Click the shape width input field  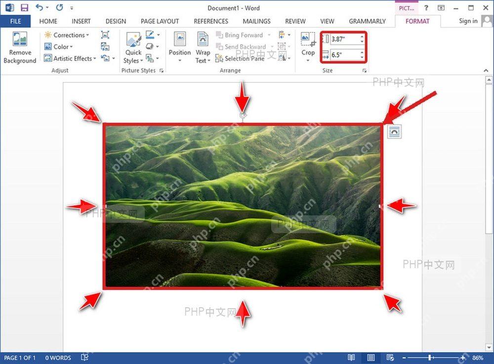[345, 55]
